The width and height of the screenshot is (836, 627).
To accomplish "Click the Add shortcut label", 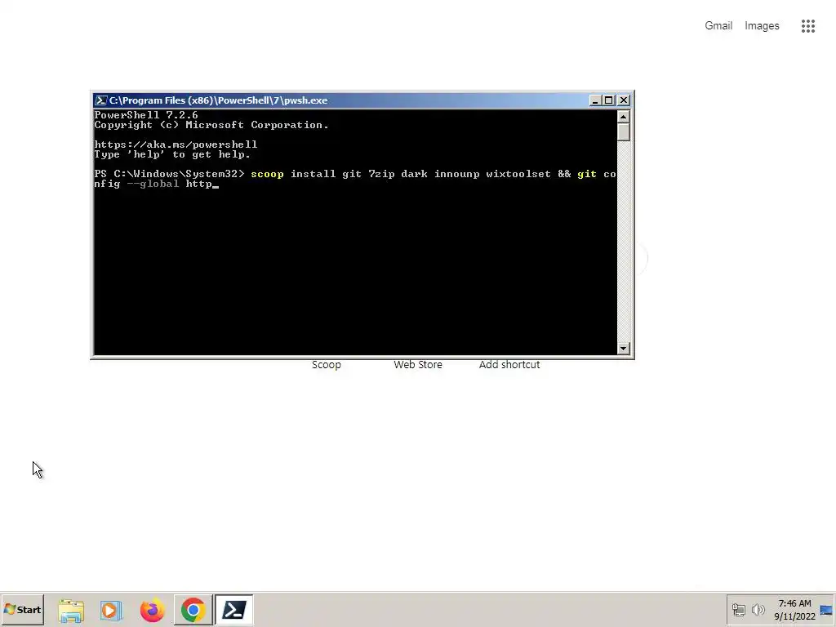I will [509, 365].
